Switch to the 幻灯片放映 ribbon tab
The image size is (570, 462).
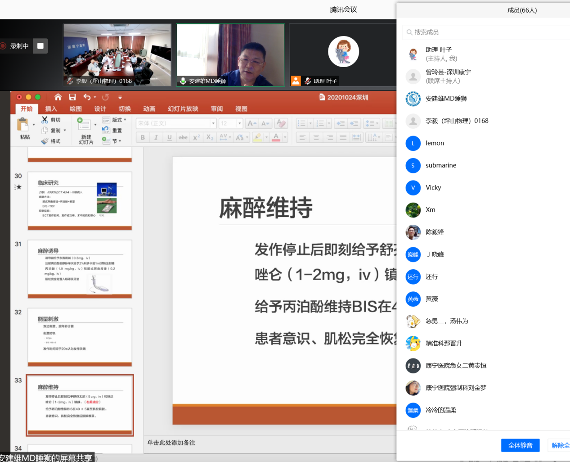pos(183,109)
